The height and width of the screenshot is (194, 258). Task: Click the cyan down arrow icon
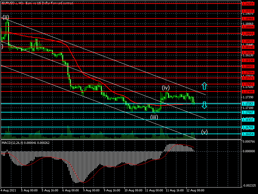204,105
